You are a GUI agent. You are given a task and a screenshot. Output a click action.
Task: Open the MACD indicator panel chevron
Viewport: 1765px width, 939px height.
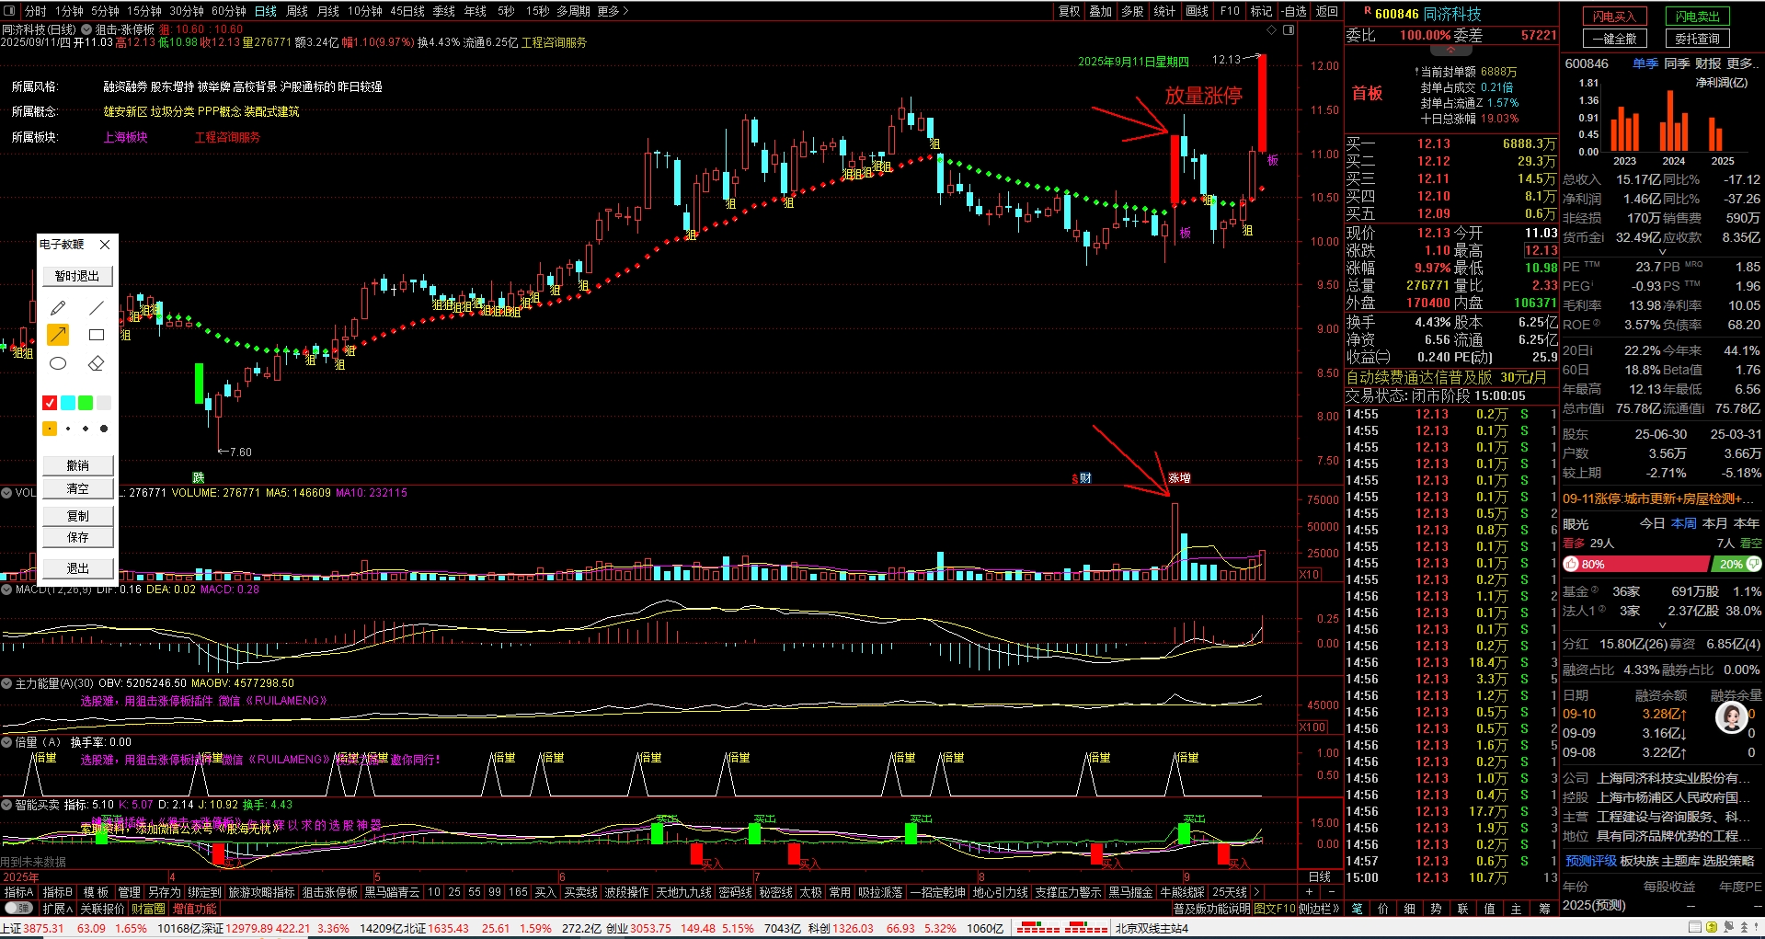click(x=6, y=590)
